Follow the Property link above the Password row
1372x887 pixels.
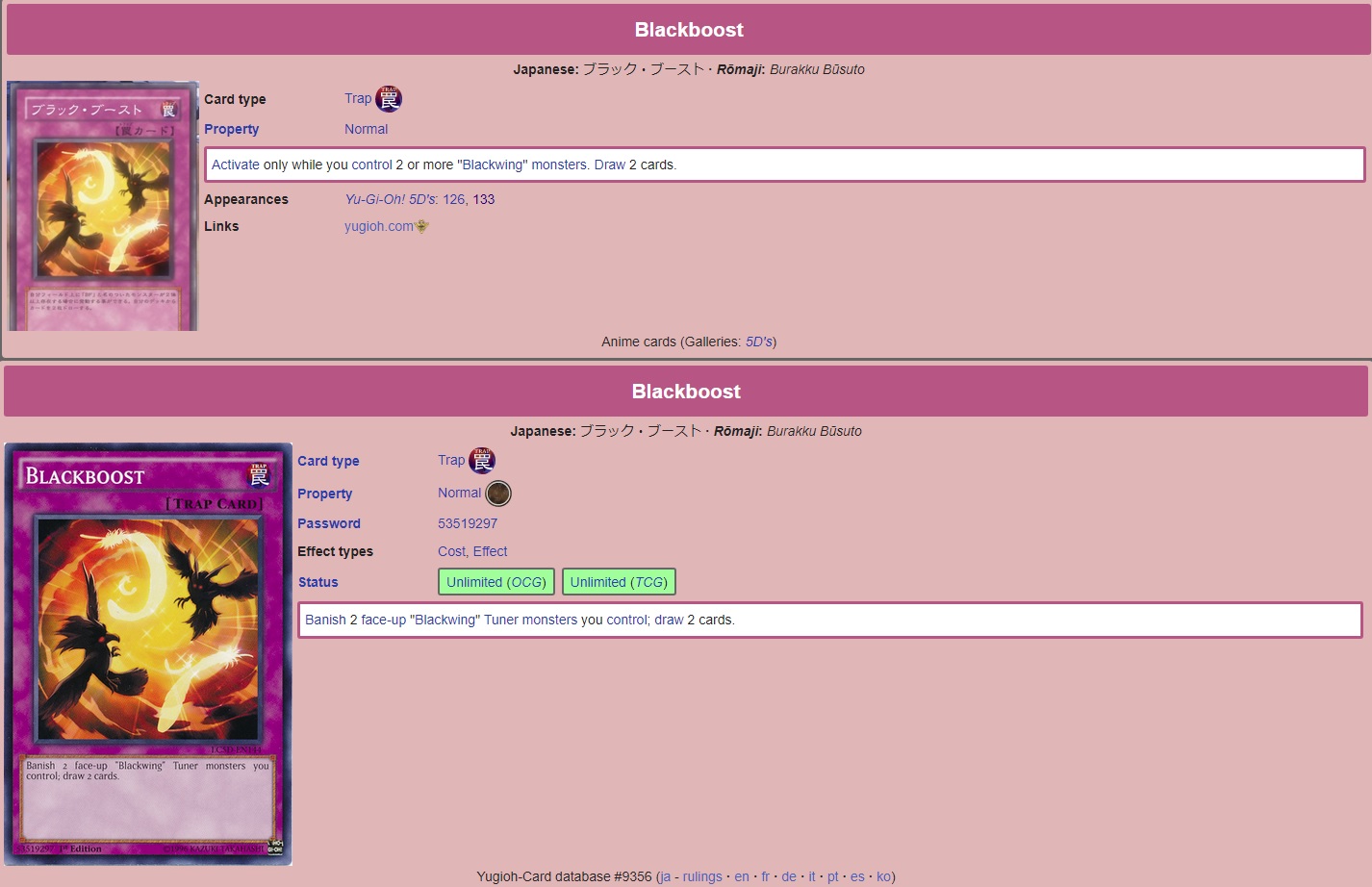[x=324, y=494]
